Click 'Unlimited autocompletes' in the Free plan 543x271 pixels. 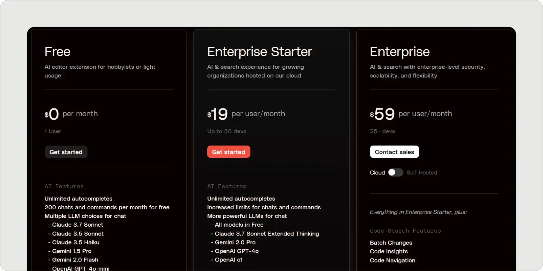pos(78,199)
